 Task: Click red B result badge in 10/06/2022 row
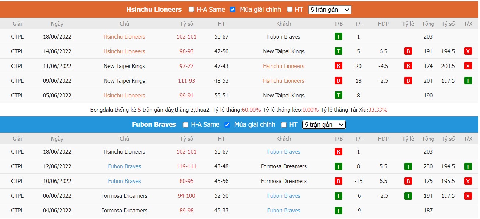pyautogui.click(x=338, y=181)
